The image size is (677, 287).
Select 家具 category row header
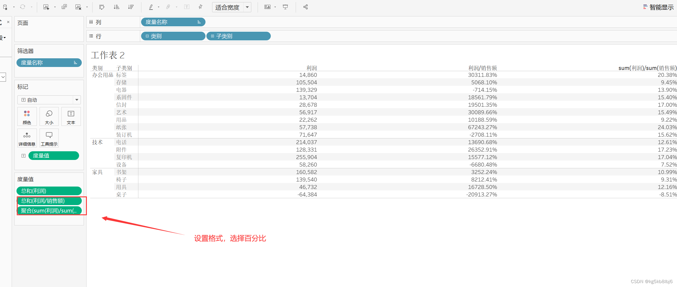point(97,172)
